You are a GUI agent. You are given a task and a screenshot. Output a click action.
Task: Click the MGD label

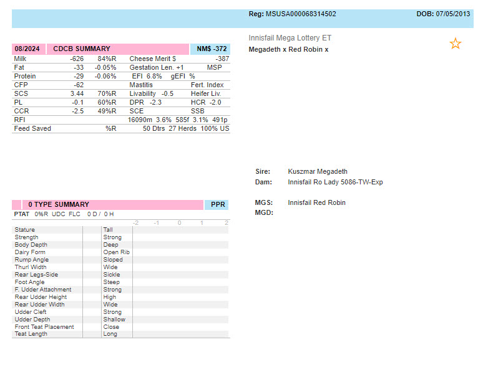click(264, 212)
